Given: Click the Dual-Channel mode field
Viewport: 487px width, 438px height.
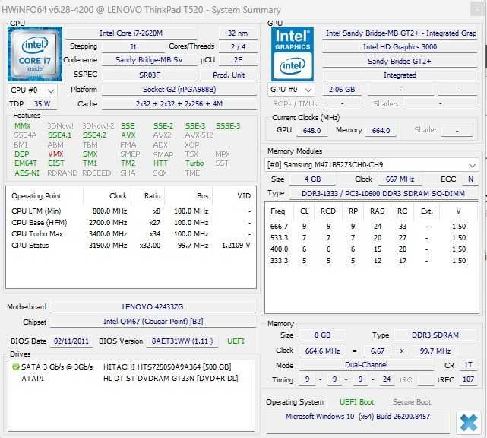Looking at the screenshot, I should pos(366,365).
